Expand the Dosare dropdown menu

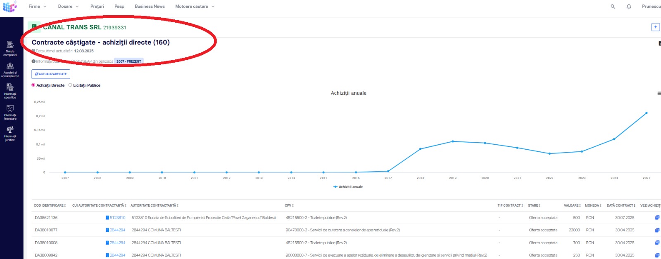68,7
